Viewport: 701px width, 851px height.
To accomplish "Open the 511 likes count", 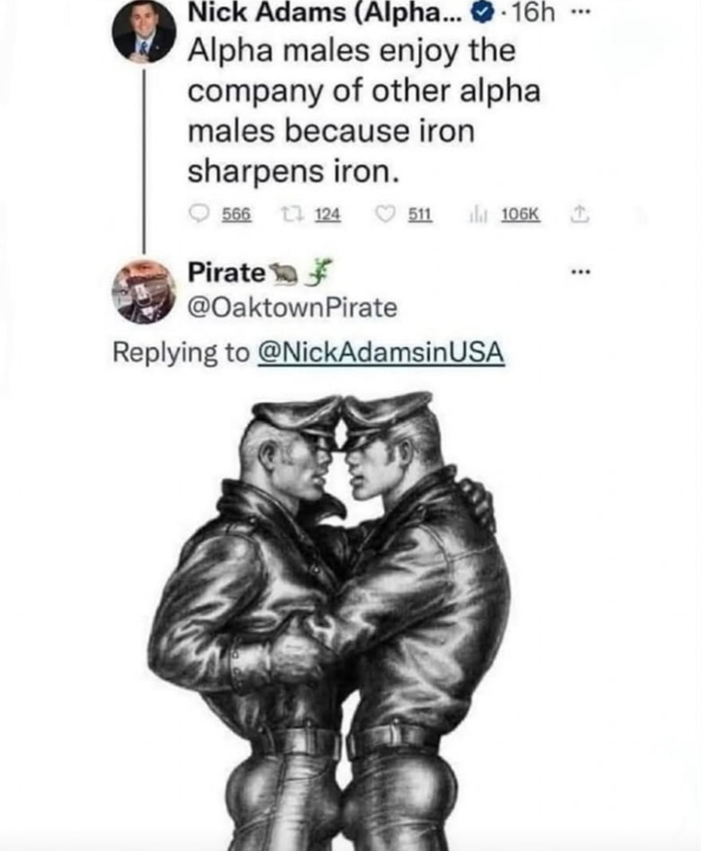I will [420, 214].
